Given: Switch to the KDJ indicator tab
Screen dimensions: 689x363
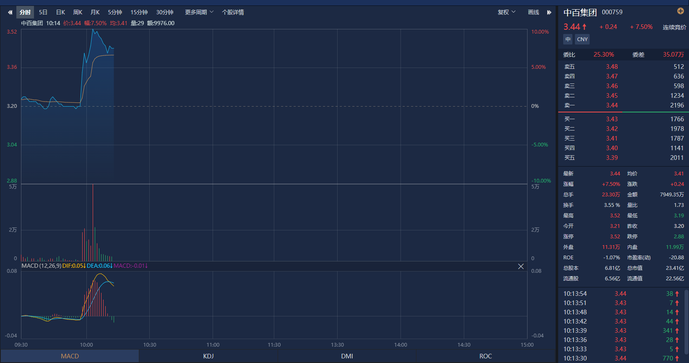Looking at the screenshot, I should [208, 356].
